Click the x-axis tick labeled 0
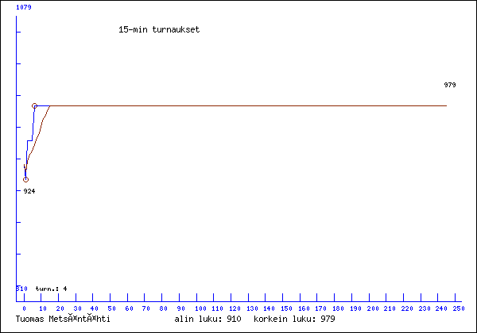The height and width of the screenshot is (333, 477). coord(25,308)
